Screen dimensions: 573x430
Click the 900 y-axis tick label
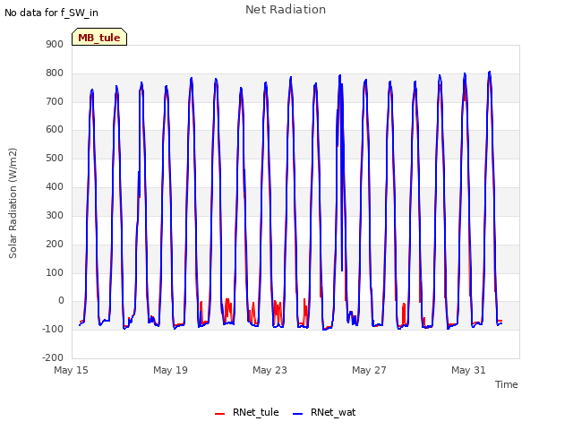[55, 44]
